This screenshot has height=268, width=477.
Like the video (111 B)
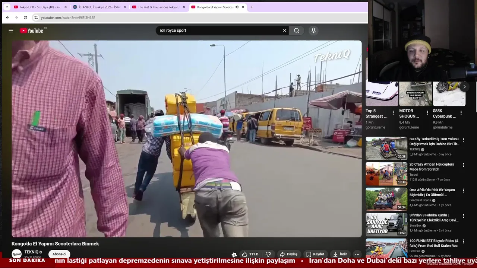click(x=250, y=254)
